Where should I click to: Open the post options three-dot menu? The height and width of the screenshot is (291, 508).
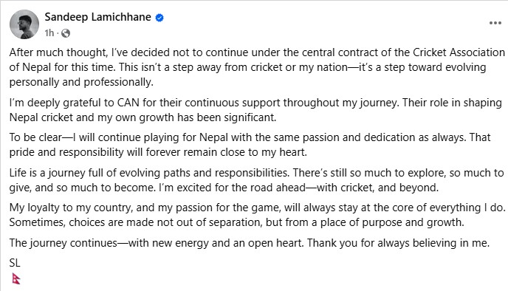pos(495,23)
